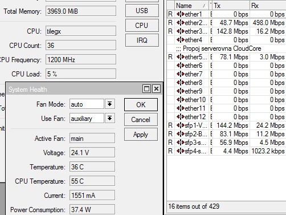The height and width of the screenshot is (215, 286).
Task: Click the sfp3 interface icon
Action: pos(180,143)
